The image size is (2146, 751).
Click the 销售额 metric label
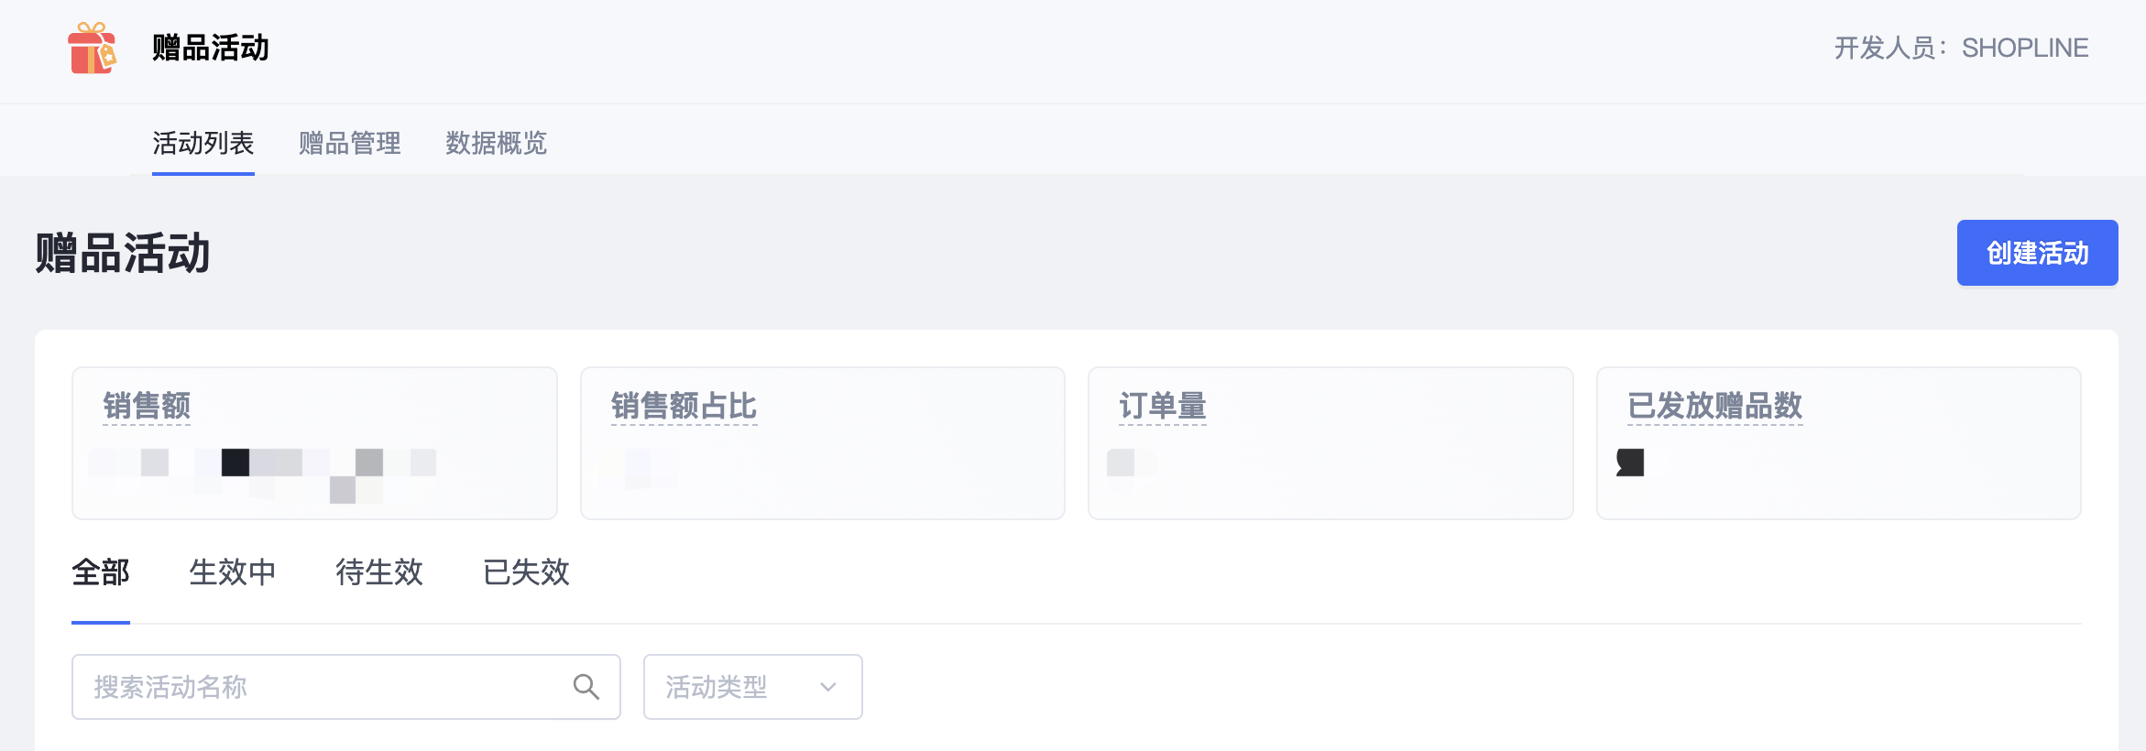point(147,406)
